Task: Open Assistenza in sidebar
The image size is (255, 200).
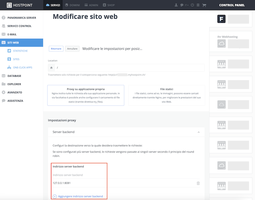Action: tap(21, 101)
